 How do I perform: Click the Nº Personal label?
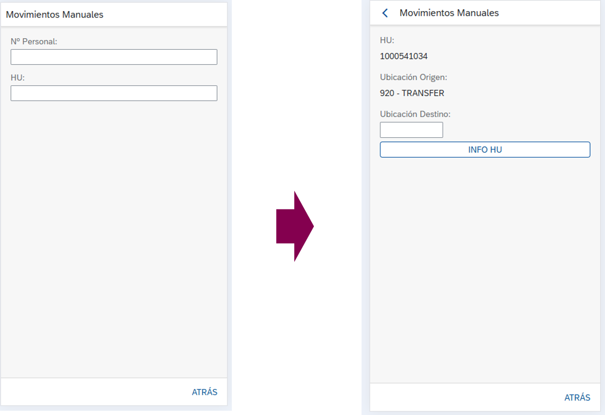point(34,41)
